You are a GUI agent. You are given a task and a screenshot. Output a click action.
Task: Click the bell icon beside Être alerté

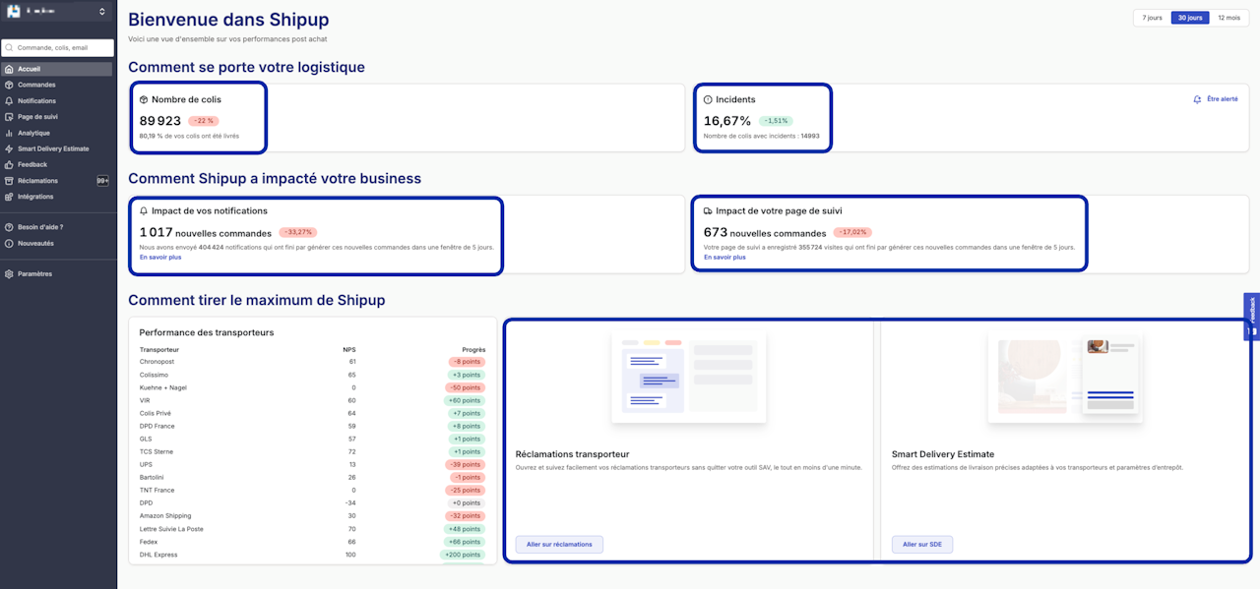point(1197,99)
